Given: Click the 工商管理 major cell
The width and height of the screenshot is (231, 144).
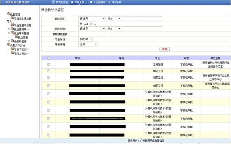Looking at the screenshot, I should click(x=158, y=65).
